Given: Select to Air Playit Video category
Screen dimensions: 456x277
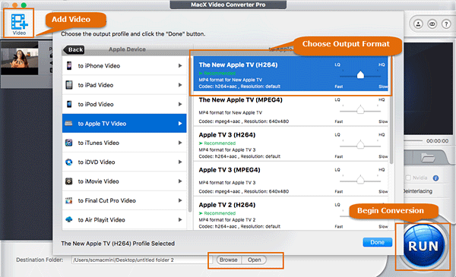Looking at the screenshot, I should coord(124,220).
